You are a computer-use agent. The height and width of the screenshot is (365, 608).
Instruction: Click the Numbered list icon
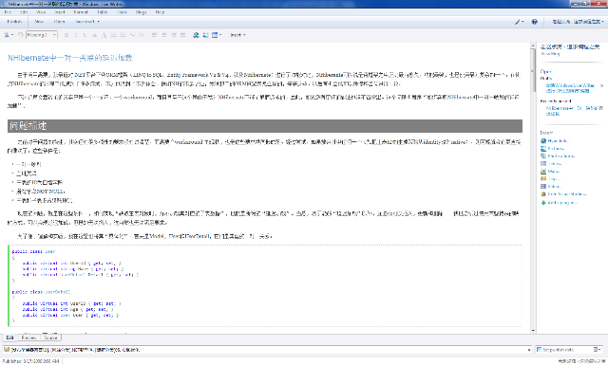point(113,35)
